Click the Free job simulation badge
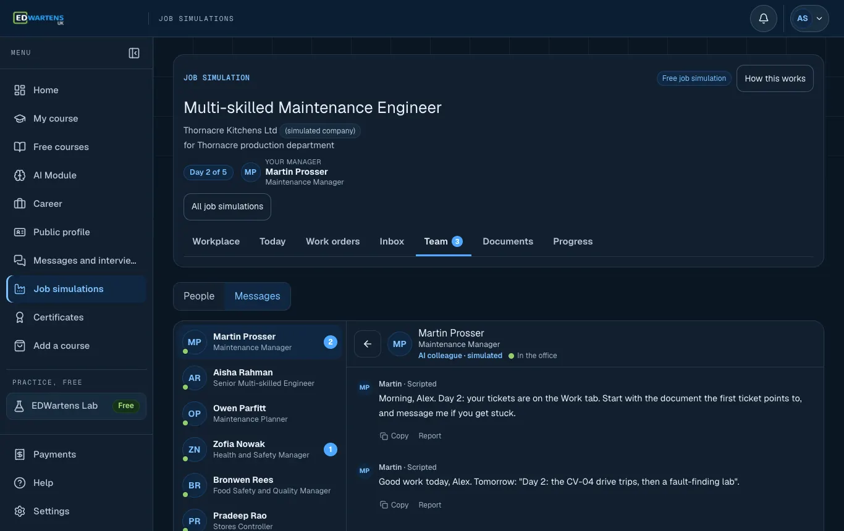Image resolution: width=844 pixels, height=531 pixels. point(694,78)
